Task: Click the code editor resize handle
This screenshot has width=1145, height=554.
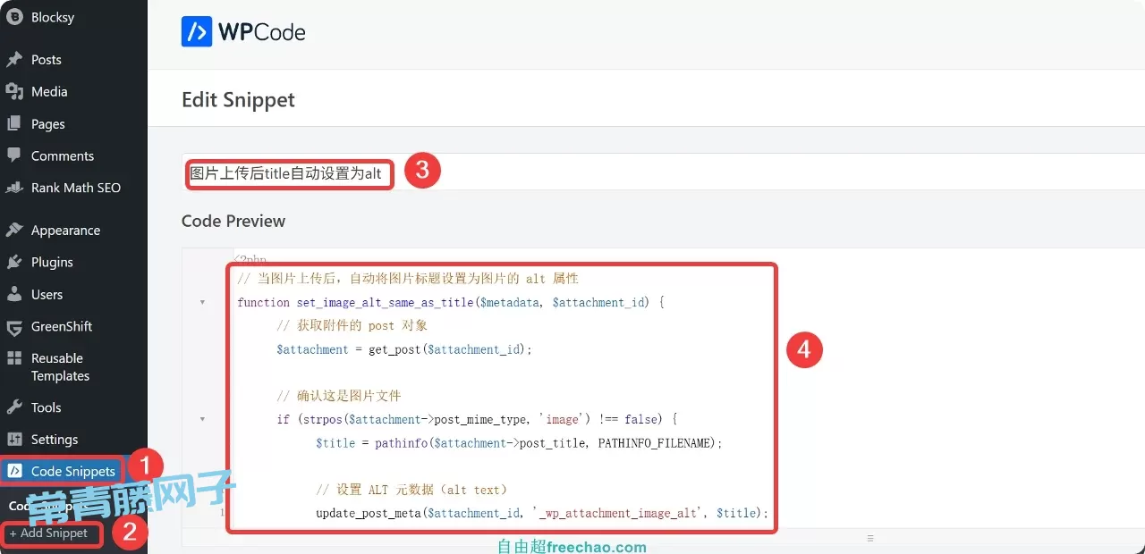Action: pyautogui.click(x=869, y=539)
